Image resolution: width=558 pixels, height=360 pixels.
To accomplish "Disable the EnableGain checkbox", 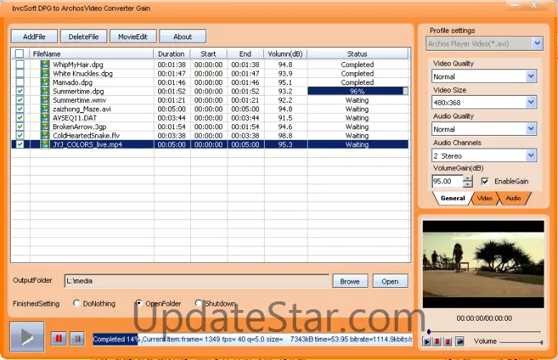I will (x=485, y=181).
